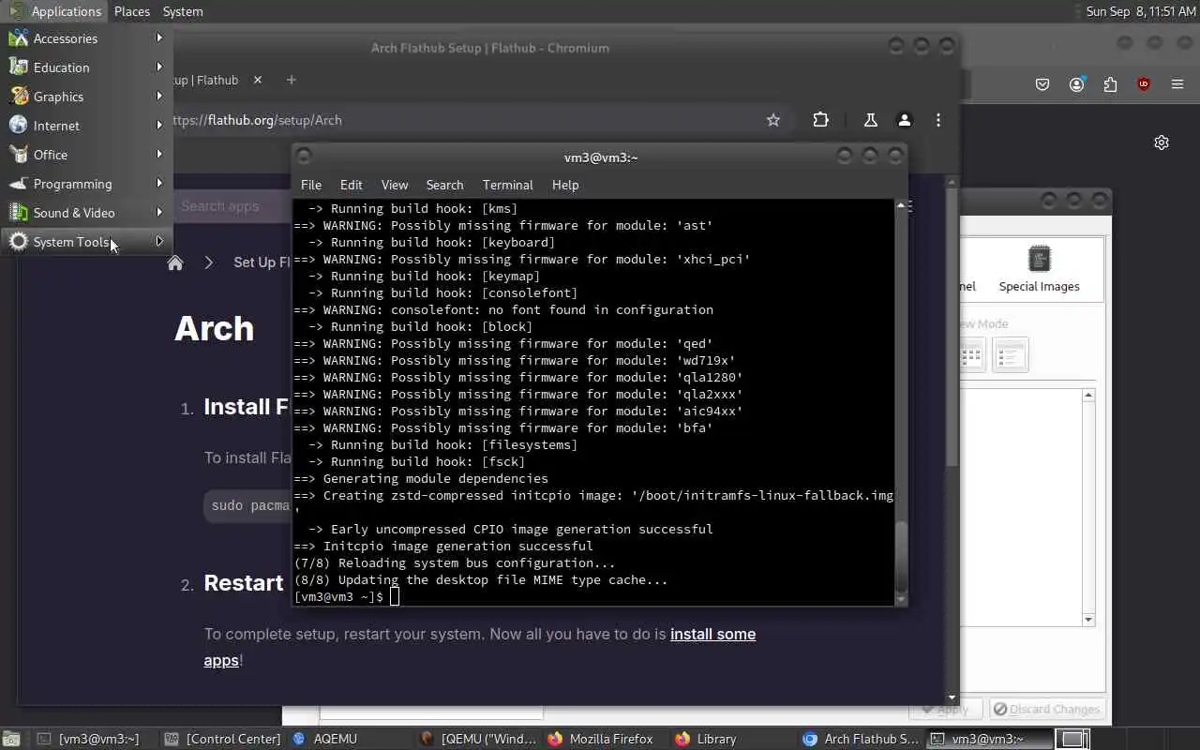Click the Firefox page settings gear icon
The height and width of the screenshot is (750, 1200).
(x=1162, y=142)
